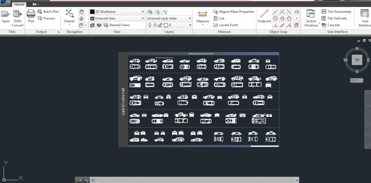The image size is (371, 183).
Task: Open Named Views manager
Action: [x=117, y=25]
